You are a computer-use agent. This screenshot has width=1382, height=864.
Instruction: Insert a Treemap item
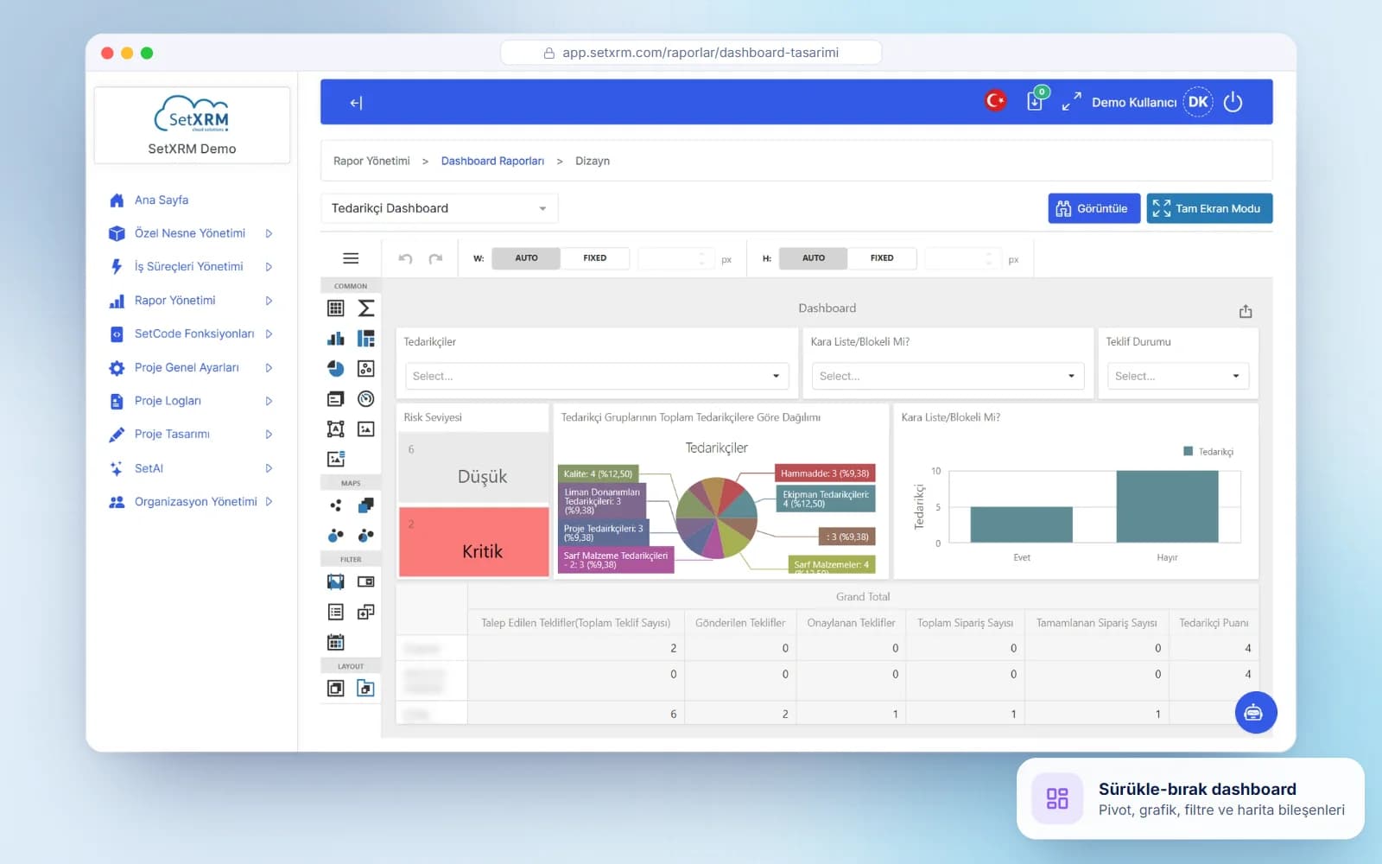pyautogui.click(x=366, y=338)
